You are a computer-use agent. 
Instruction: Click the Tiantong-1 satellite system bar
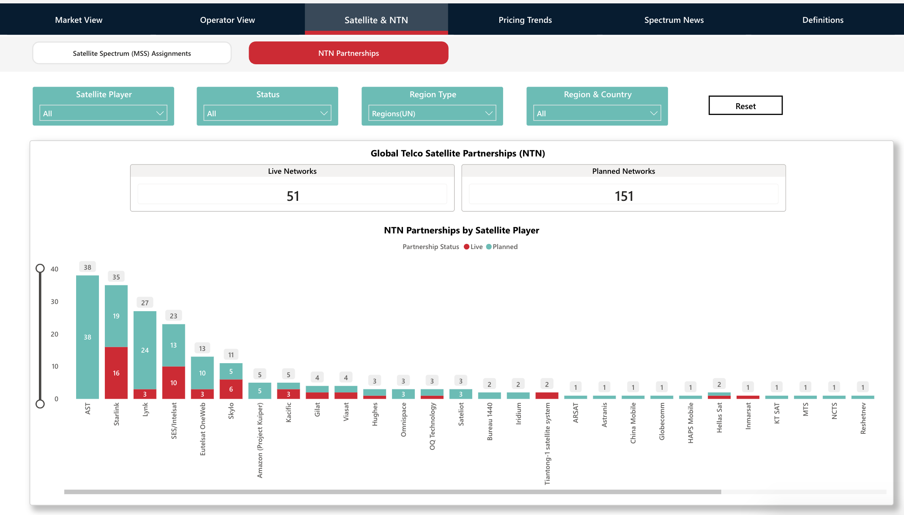pos(547,396)
